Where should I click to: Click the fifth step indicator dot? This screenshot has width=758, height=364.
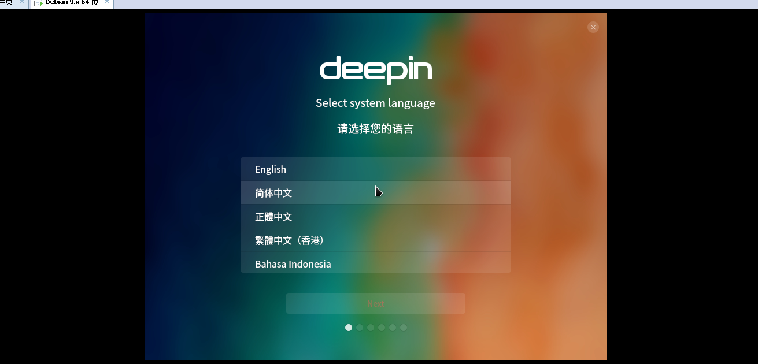click(393, 328)
